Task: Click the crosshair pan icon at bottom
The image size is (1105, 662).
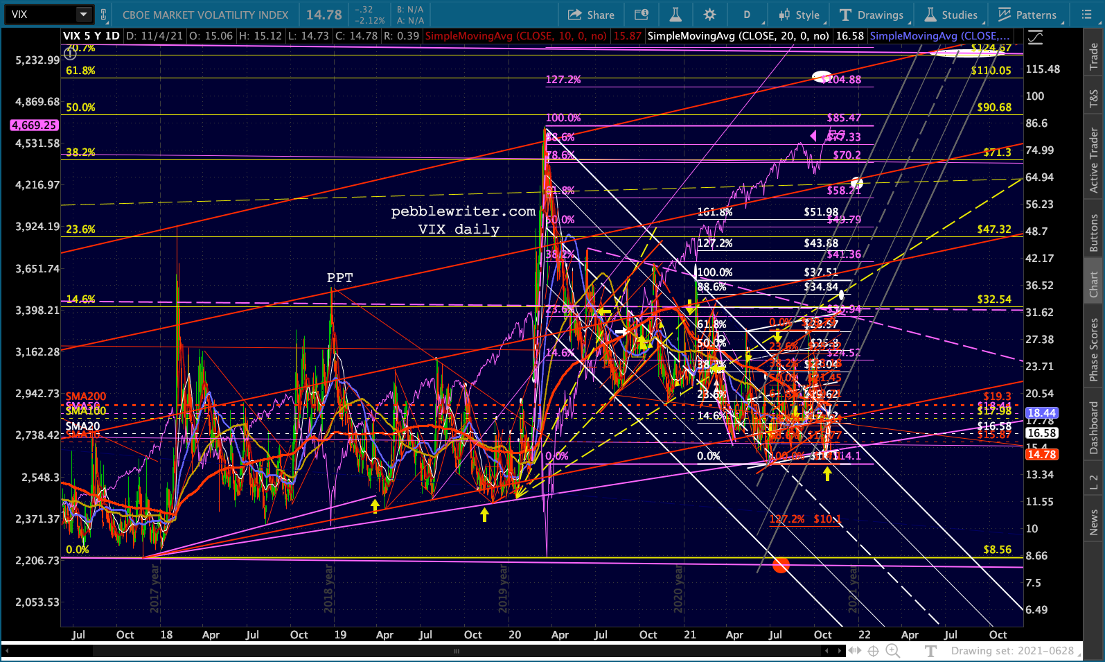Action: pos(874,651)
